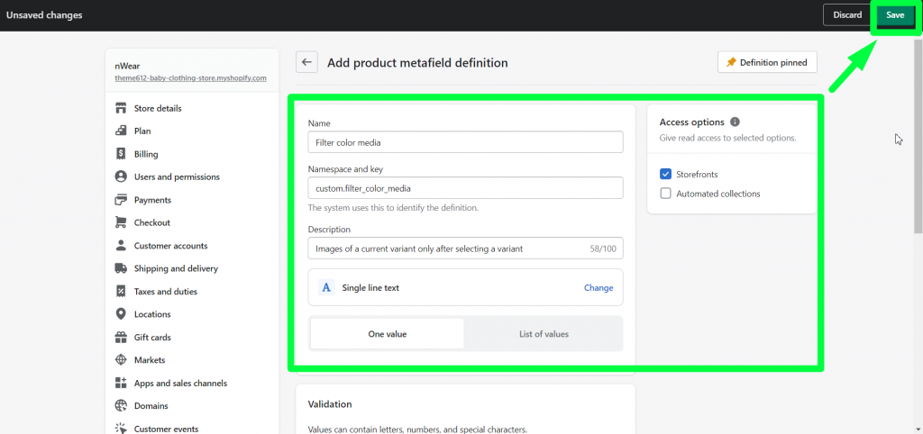Viewport: 923px width, 434px height.
Task: Click the Store details storefront icon
Action: 122,108
